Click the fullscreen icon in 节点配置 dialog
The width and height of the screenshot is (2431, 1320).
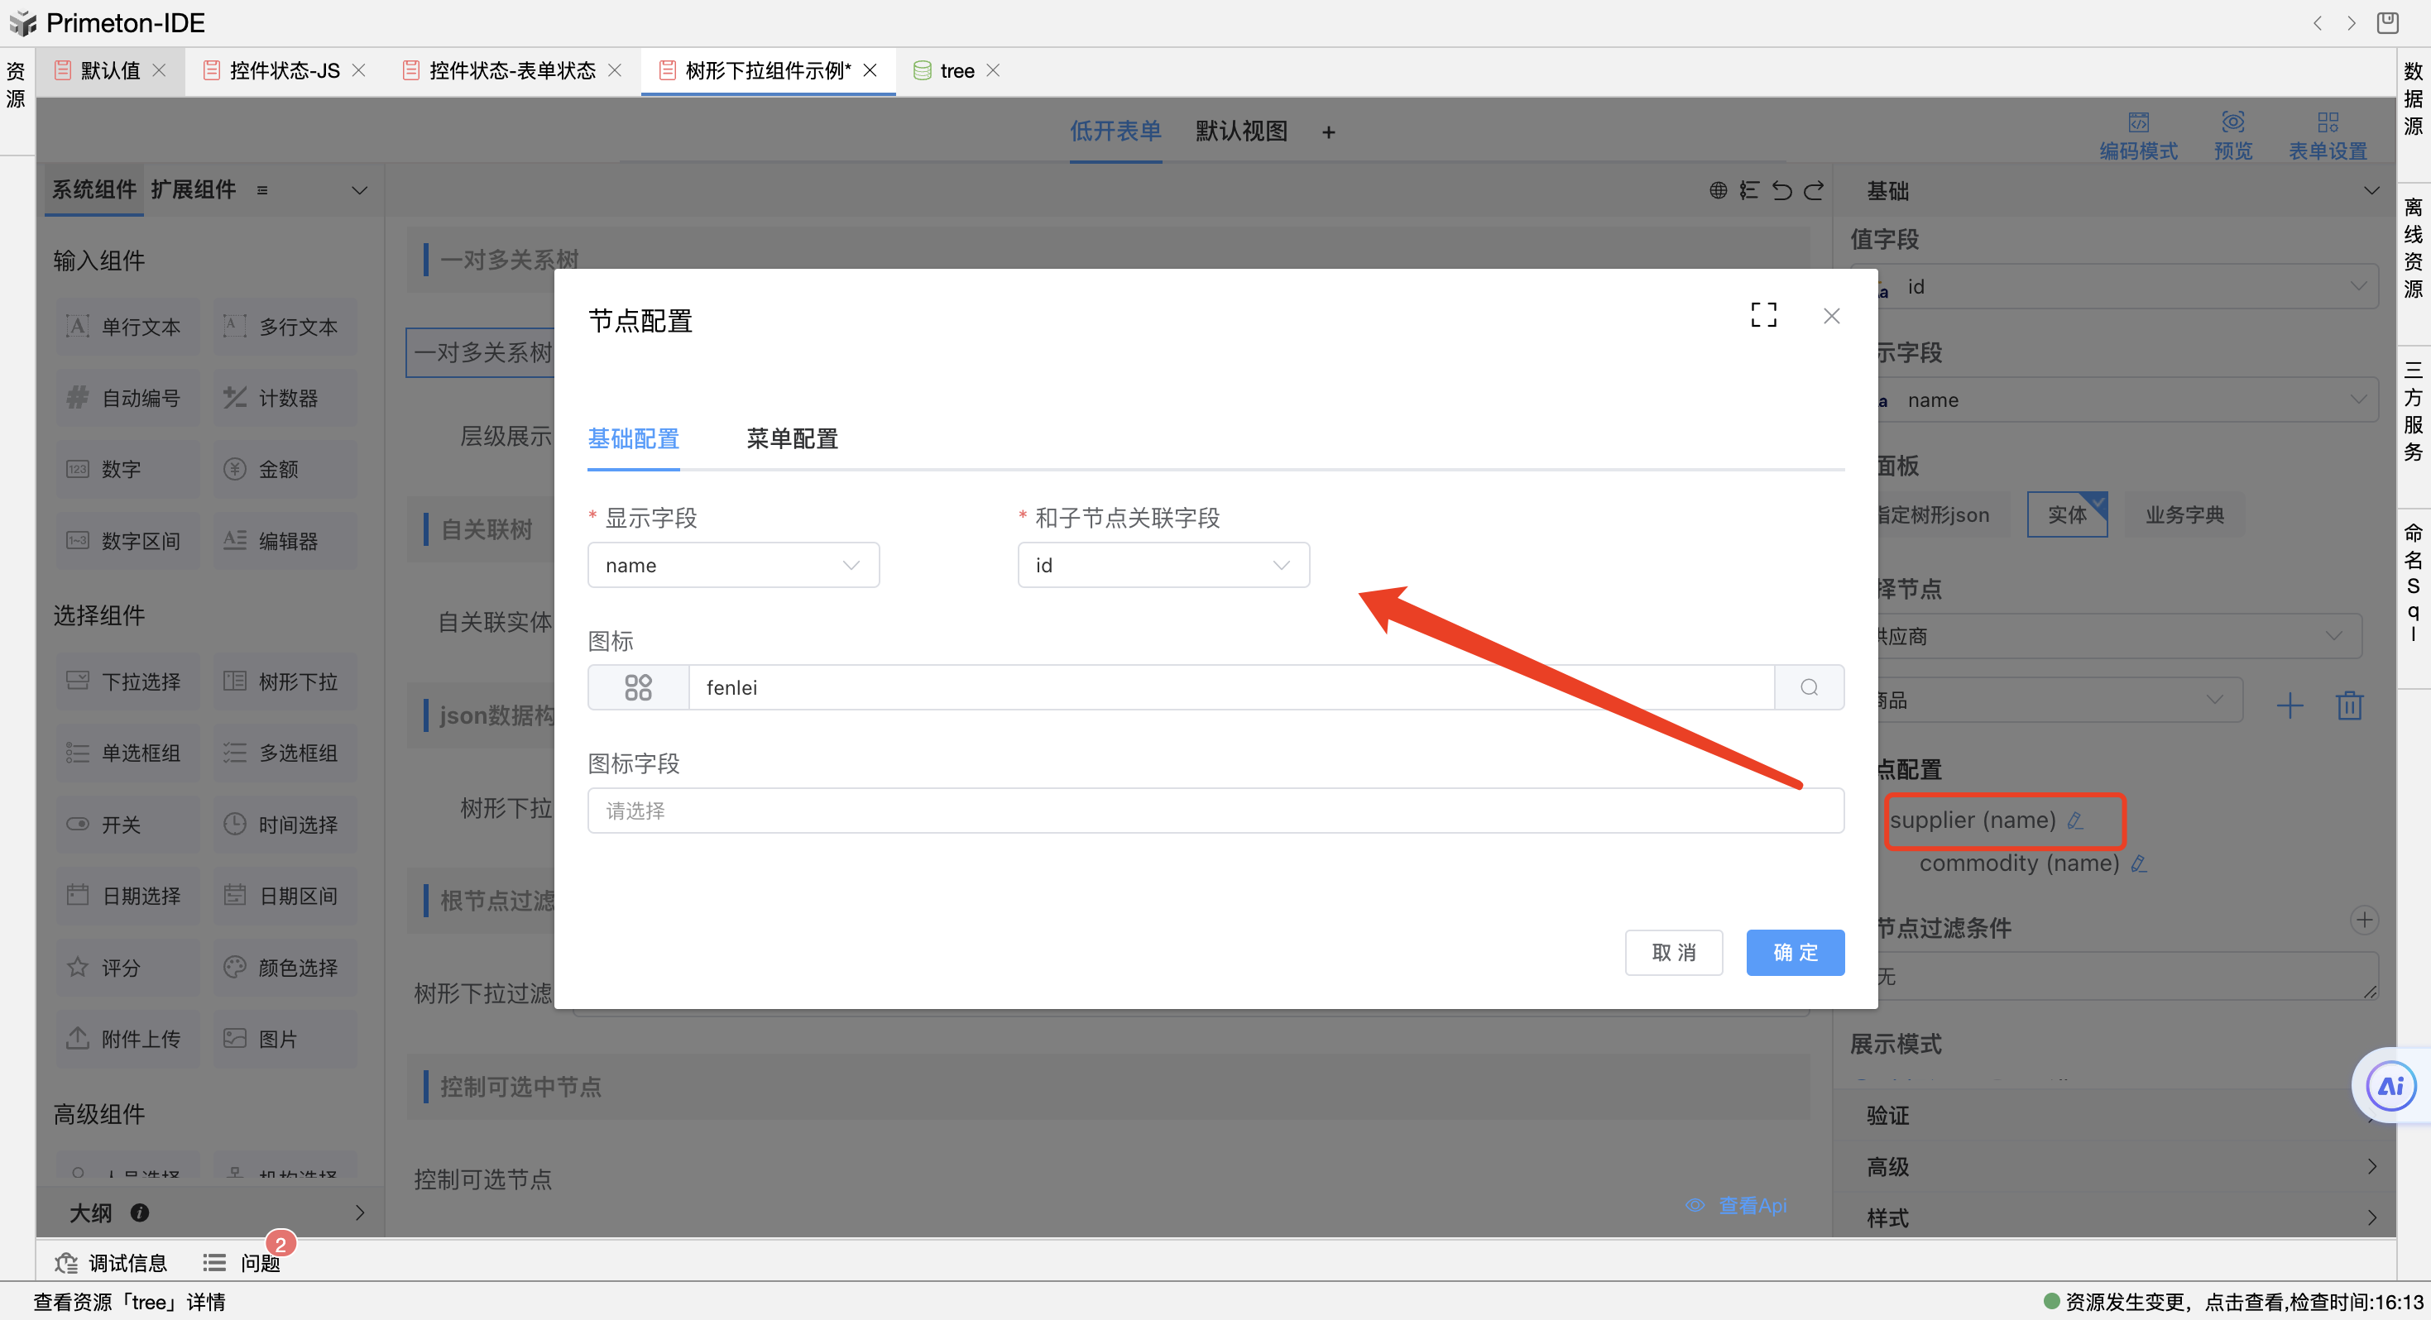point(1763,315)
